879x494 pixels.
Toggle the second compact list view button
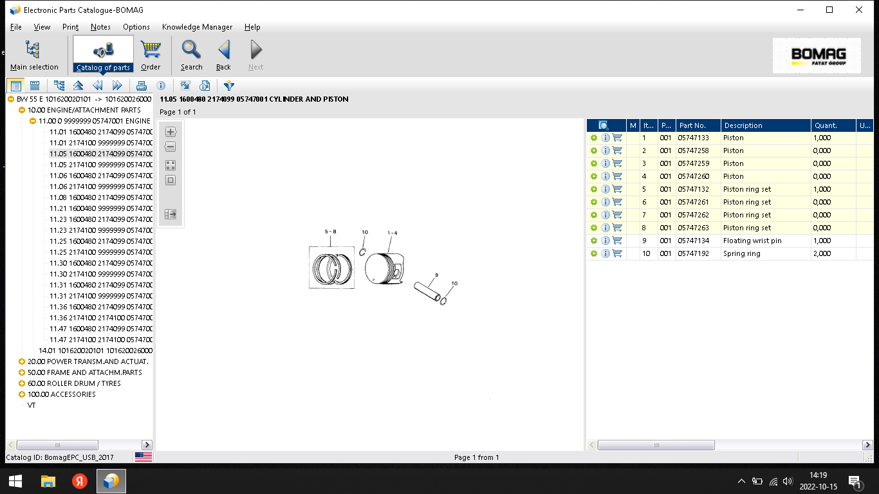coord(35,86)
